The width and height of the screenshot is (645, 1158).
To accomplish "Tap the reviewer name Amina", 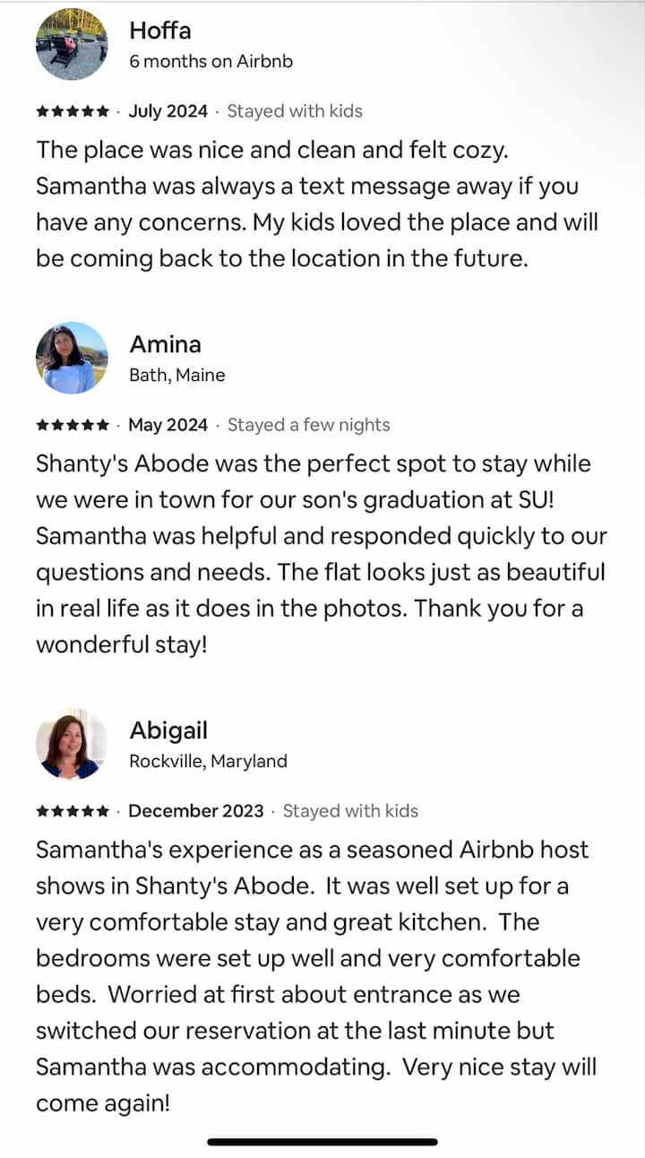I will point(166,344).
